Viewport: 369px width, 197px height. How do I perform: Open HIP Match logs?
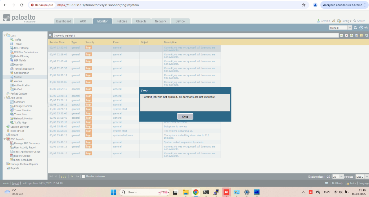click(20, 60)
